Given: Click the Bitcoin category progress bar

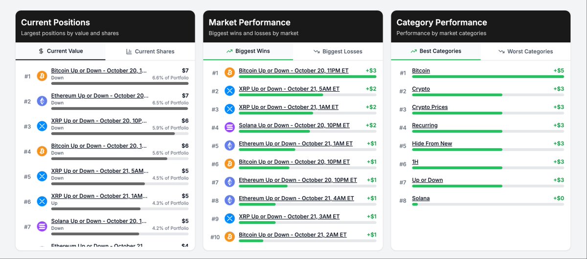Looking at the screenshot, I should [x=488, y=77].
